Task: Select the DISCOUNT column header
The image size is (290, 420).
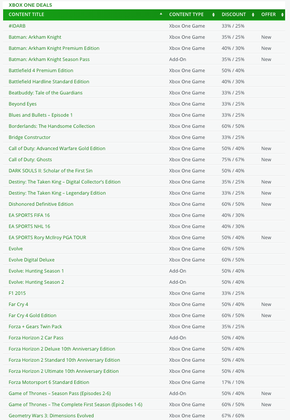Action: tap(234, 15)
